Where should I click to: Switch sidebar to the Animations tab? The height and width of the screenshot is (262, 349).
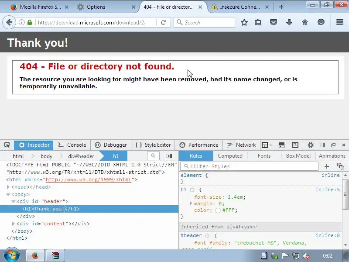pyautogui.click(x=332, y=156)
